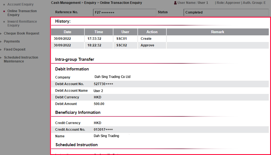
Task: Expand the Payments menu
Action: (x=12, y=41)
